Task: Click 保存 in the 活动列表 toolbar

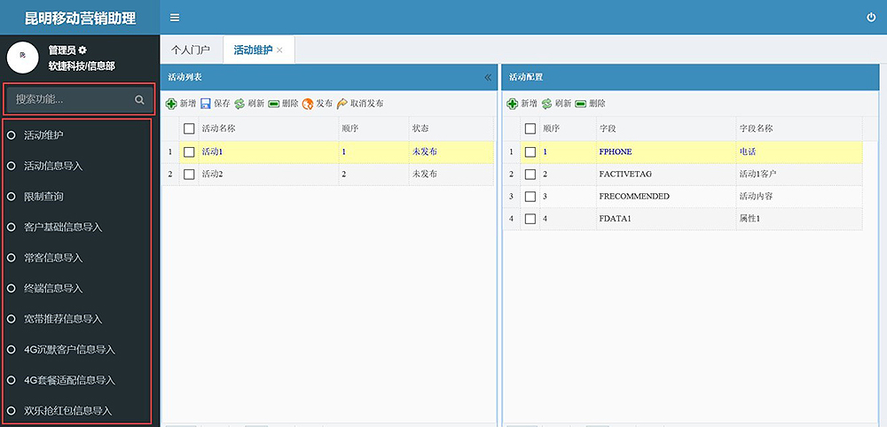Action: (x=216, y=104)
